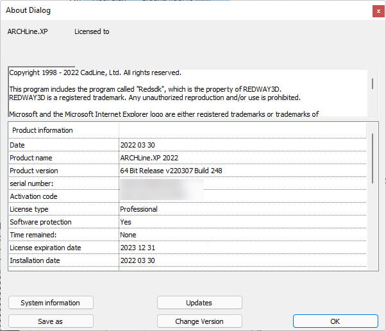Select the Installation date label
Viewport: 386px width, 331px height.
click(x=35, y=260)
